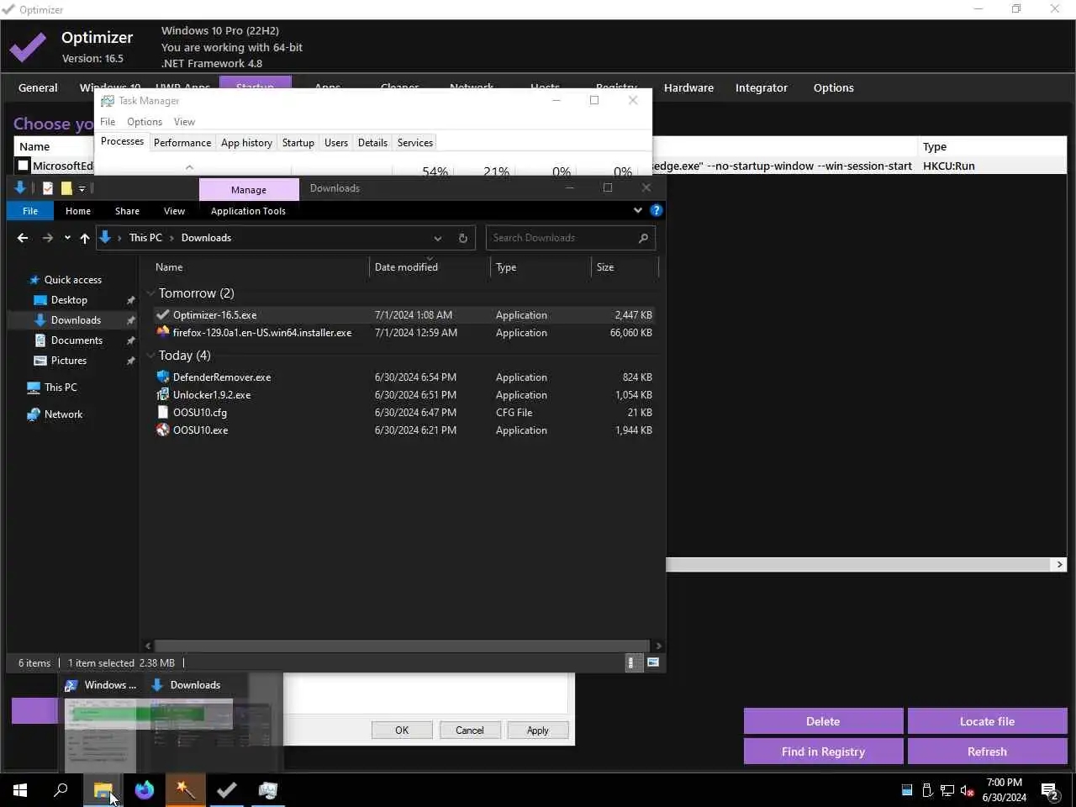The width and height of the screenshot is (1076, 807).
Task: Open Explorer help question mark icon
Action: tap(657, 210)
